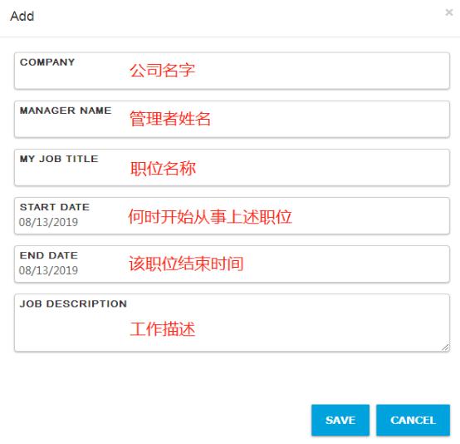Click the COMPANY label text

[x=47, y=62]
